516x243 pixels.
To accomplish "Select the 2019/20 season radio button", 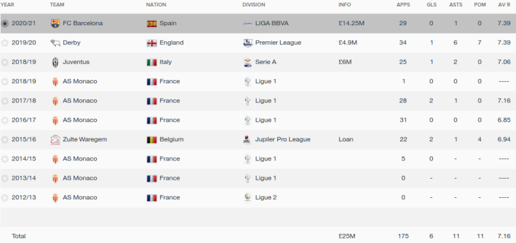I will click(5, 43).
